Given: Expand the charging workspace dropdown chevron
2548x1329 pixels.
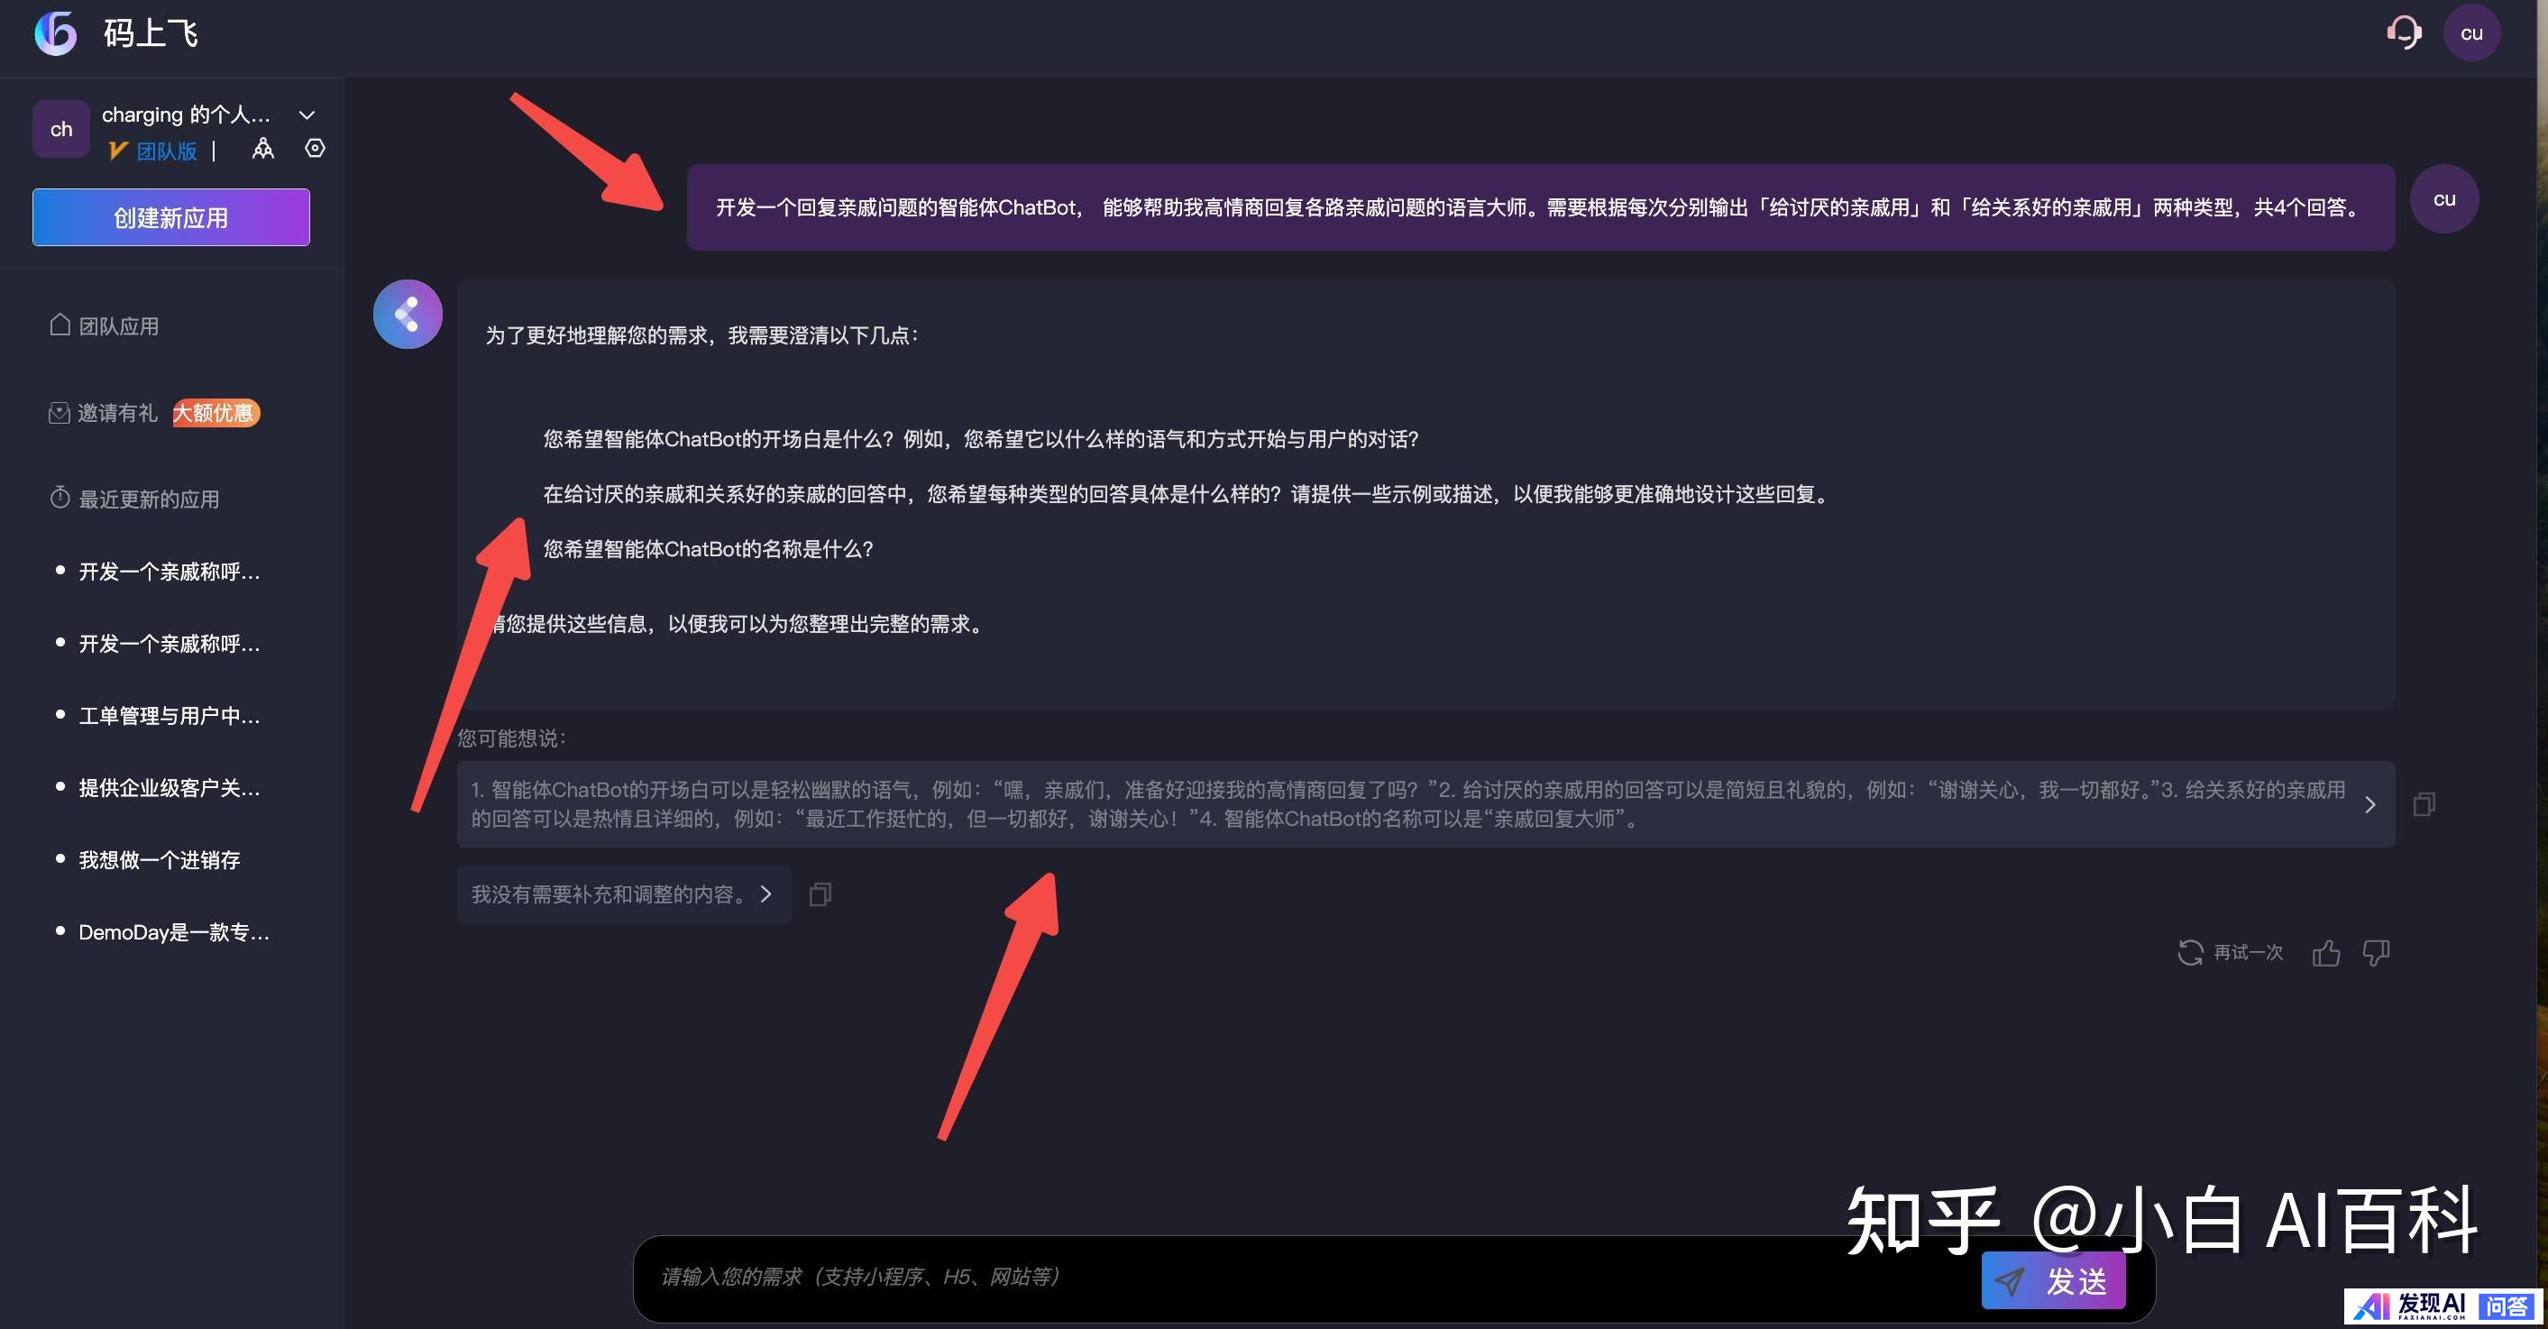Looking at the screenshot, I should click(x=307, y=115).
